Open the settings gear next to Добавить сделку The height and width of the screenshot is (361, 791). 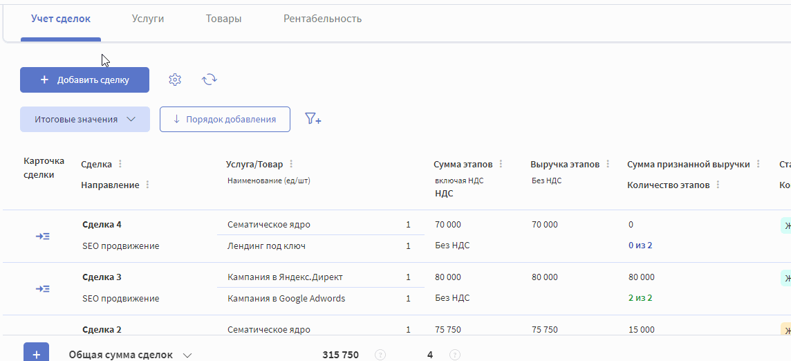click(x=174, y=80)
